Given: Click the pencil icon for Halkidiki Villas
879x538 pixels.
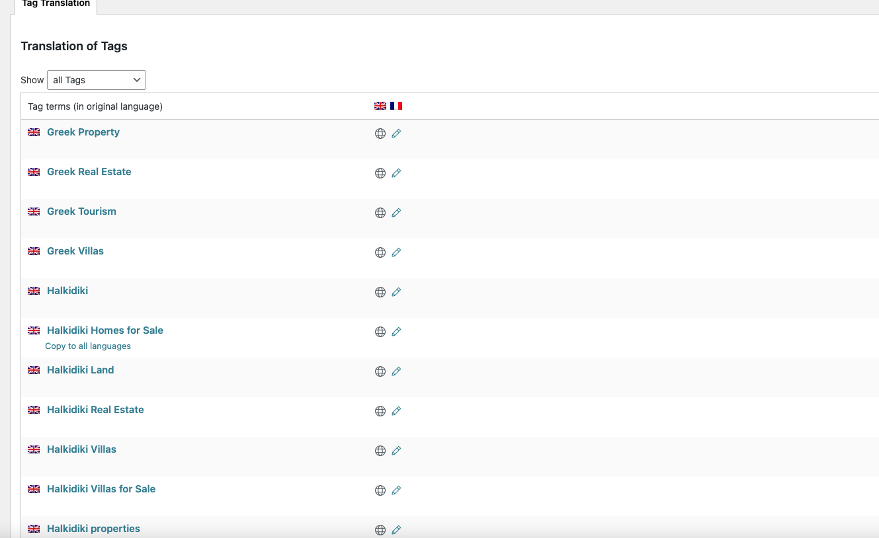Looking at the screenshot, I should pyautogui.click(x=396, y=451).
